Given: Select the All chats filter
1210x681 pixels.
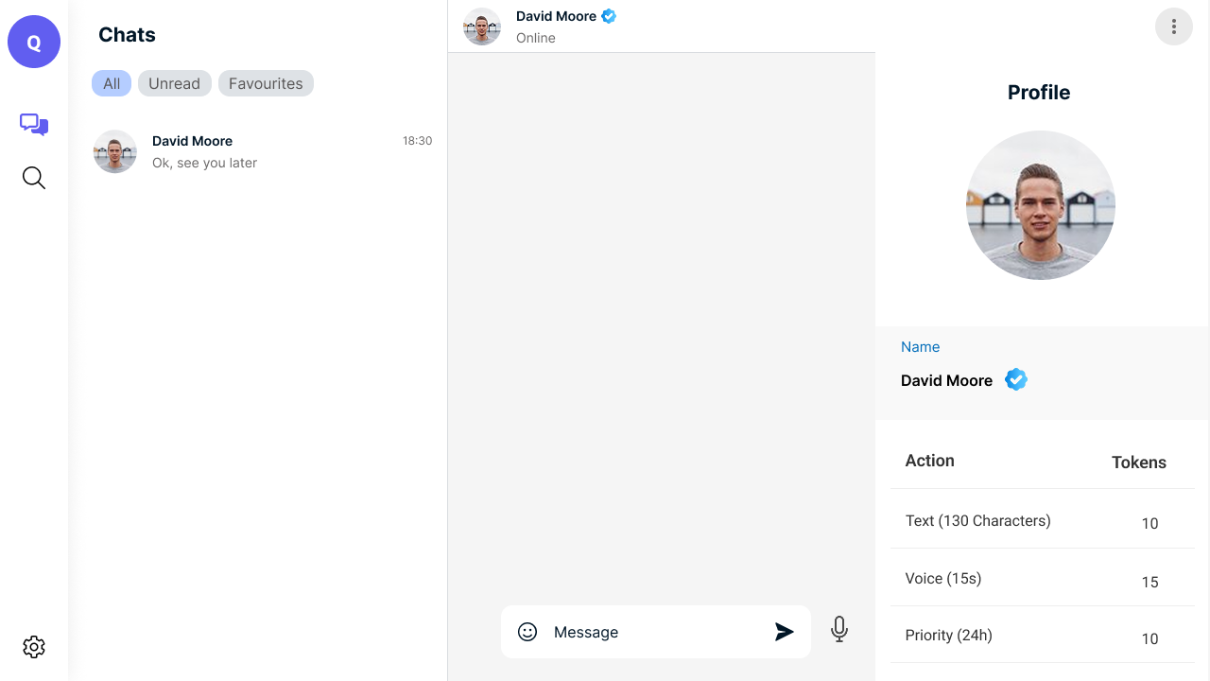Looking at the screenshot, I should (x=111, y=83).
